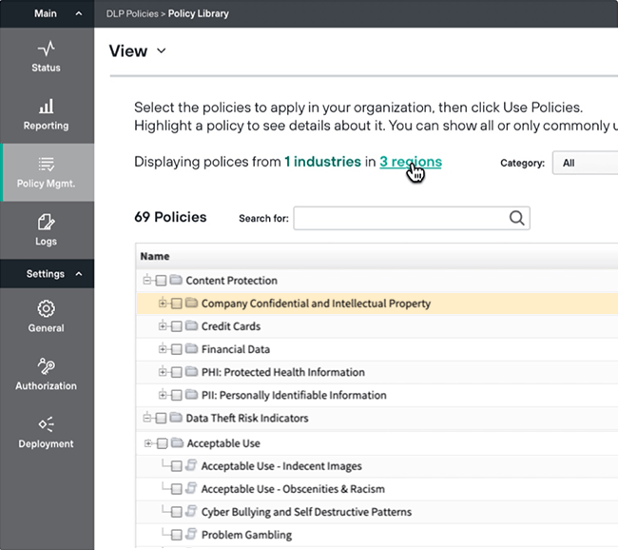This screenshot has width=618, height=550.
Task: Collapse the Content Protection tree node
Action: 147,281
